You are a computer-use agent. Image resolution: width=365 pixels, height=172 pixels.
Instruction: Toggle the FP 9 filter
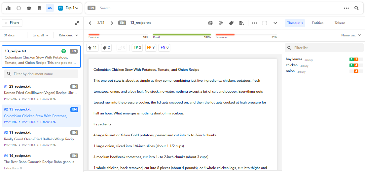tap(151, 48)
